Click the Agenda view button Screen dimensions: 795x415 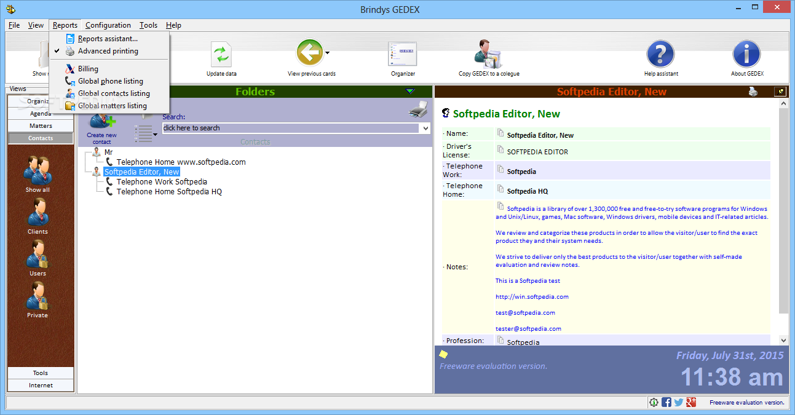41,114
